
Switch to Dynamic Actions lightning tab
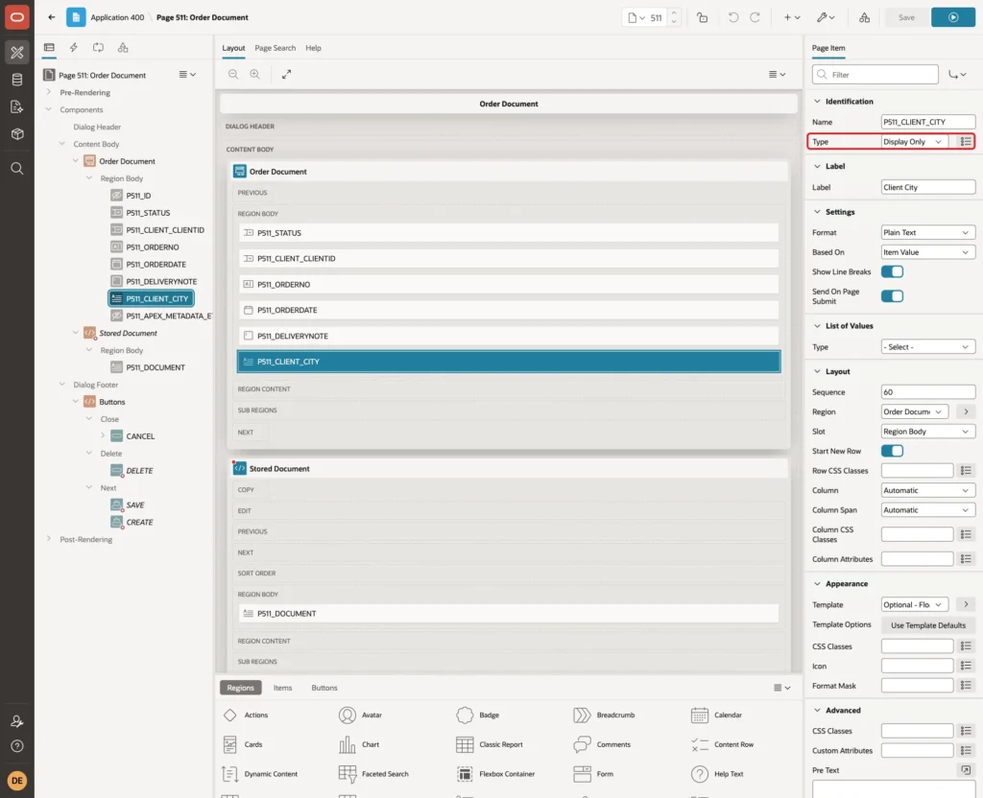click(x=73, y=48)
